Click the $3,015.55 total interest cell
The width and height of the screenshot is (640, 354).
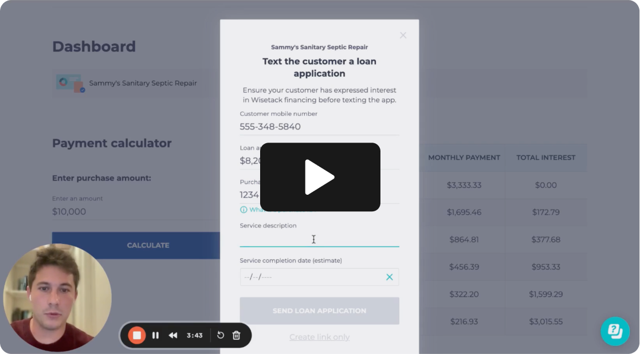(545, 322)
